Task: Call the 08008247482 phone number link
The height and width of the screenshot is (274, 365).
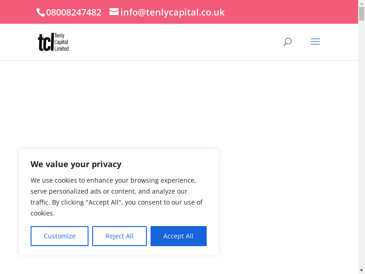Action: pyautogui.click(x=73, y=12)
